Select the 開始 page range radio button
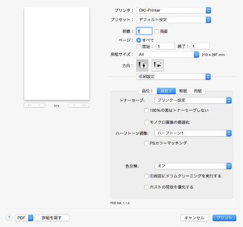Screen dimensions: 243x227 139,47
